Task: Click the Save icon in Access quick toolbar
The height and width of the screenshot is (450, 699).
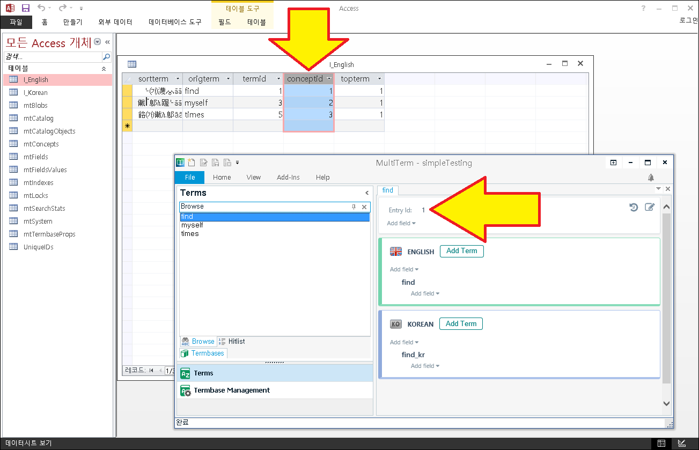Action: point(25,8)
